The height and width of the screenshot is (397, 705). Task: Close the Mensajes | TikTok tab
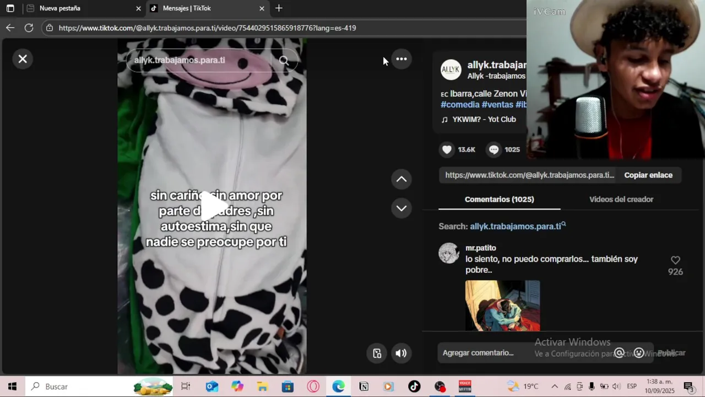tap(262, 8)
